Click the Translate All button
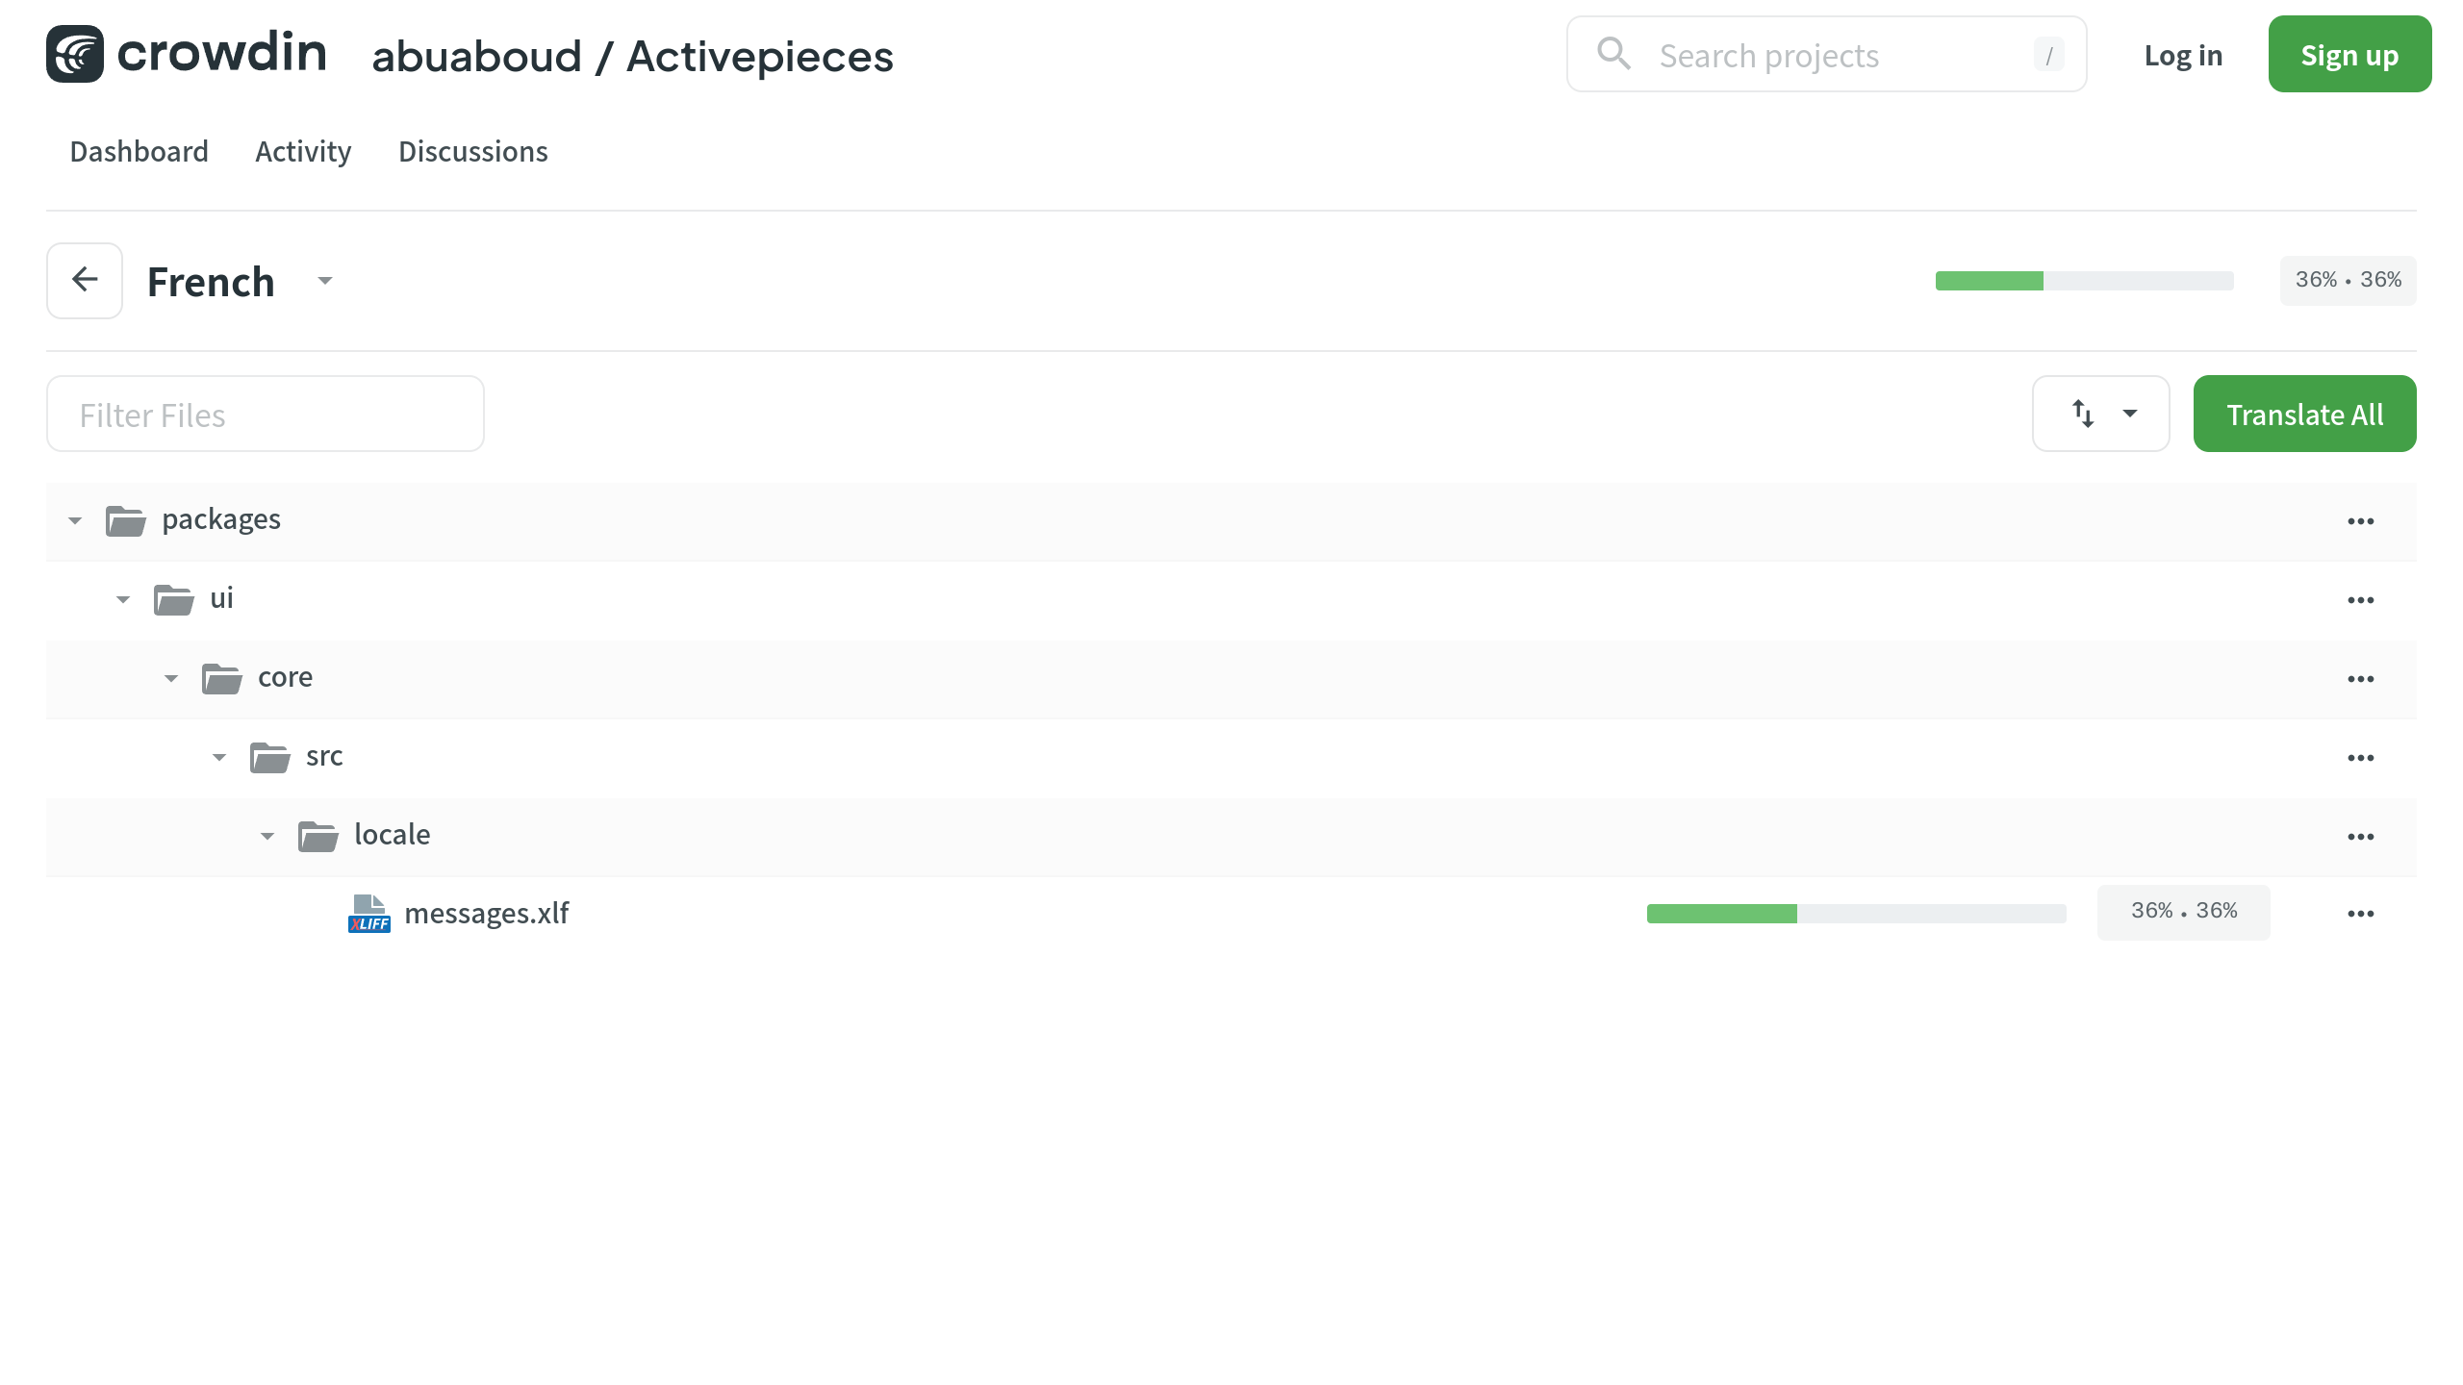Image resolution: width=2463 pixels, height=1385 pixels. click(x=2304, y=414)
